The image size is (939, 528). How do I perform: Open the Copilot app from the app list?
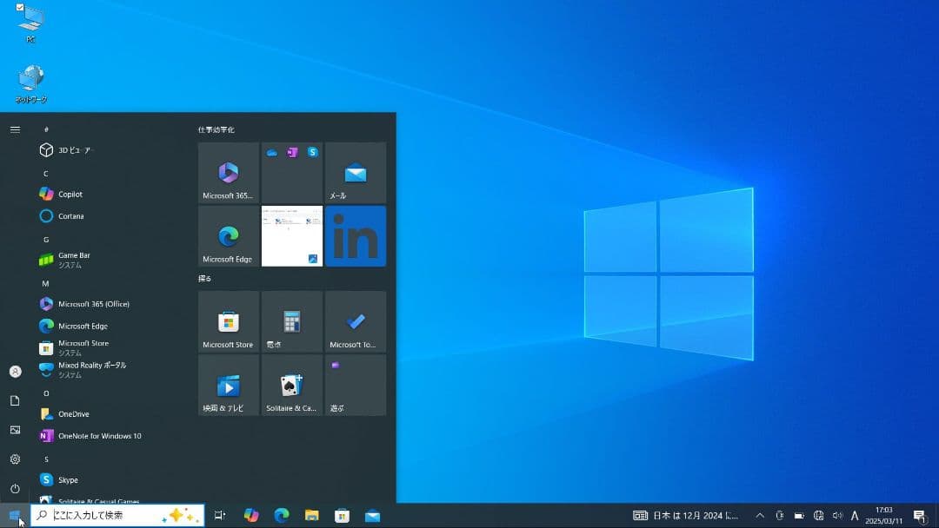pos(70,194)
